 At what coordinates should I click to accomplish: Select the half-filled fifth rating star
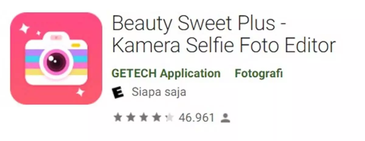(x=169, y=118)
